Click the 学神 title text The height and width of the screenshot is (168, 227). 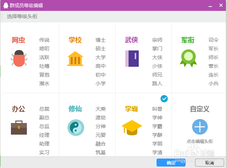click(157, 118)
